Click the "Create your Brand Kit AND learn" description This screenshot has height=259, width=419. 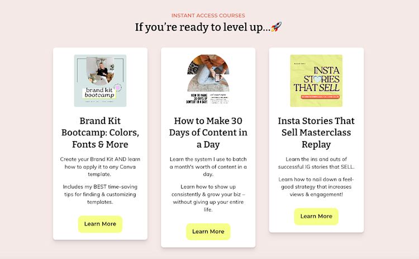pos(100,166)
